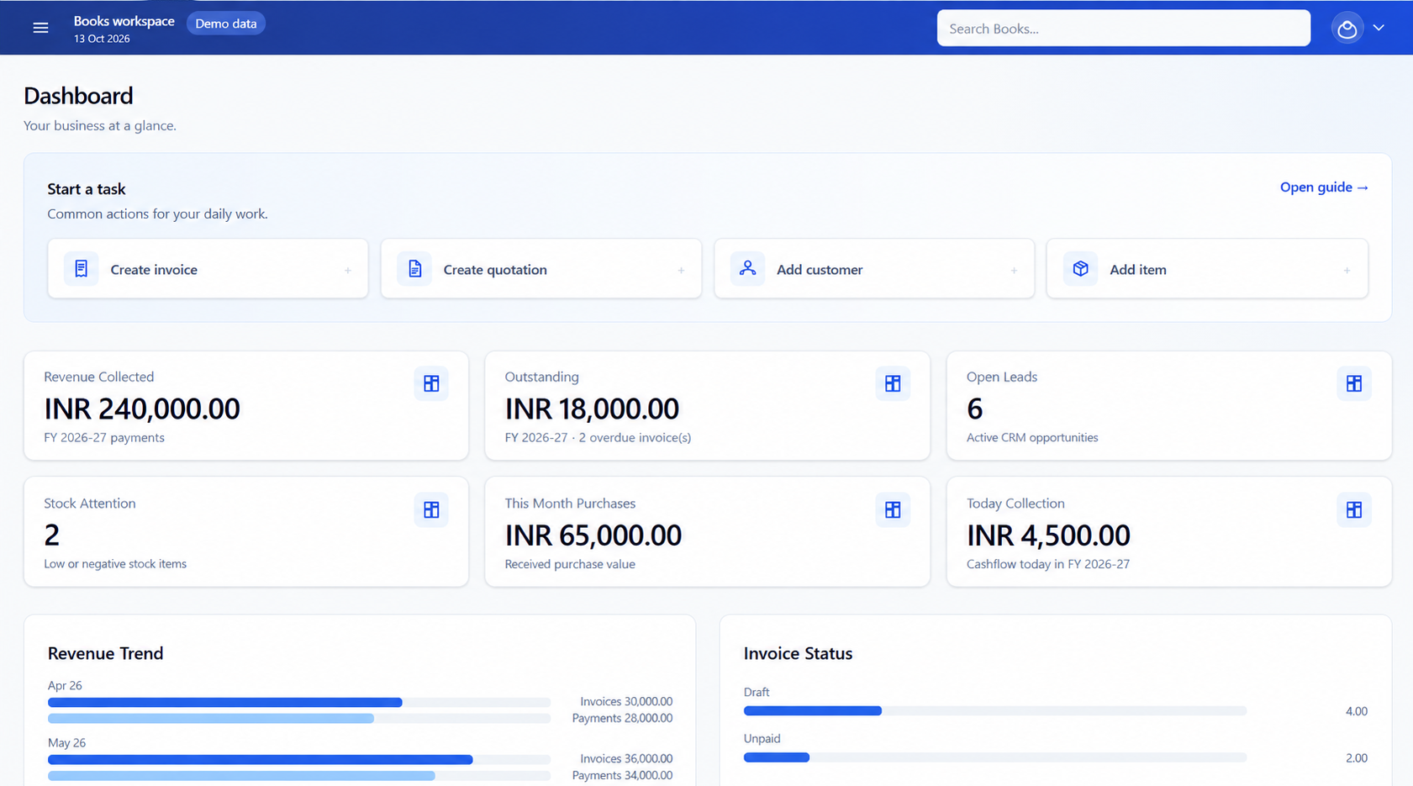The image size is (1413, 786).
Task: Click plus sign on Add item card
Action: click(x=1347, y=270)
